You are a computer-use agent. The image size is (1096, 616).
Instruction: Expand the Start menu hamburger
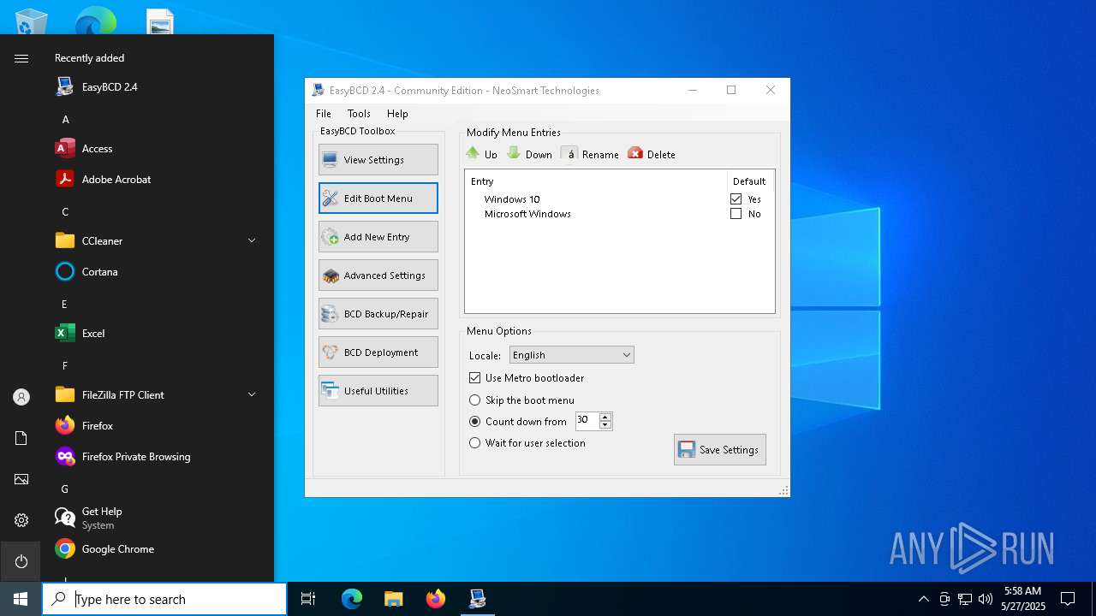[21, 58]
